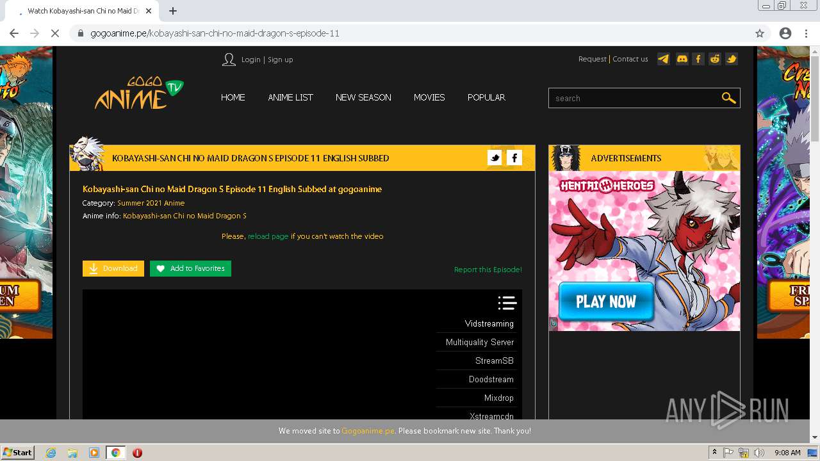Image resolution: width=820 pixels, height=461 pixels.
Task: Click the search magnifier icon
Action: click(728, 98)
